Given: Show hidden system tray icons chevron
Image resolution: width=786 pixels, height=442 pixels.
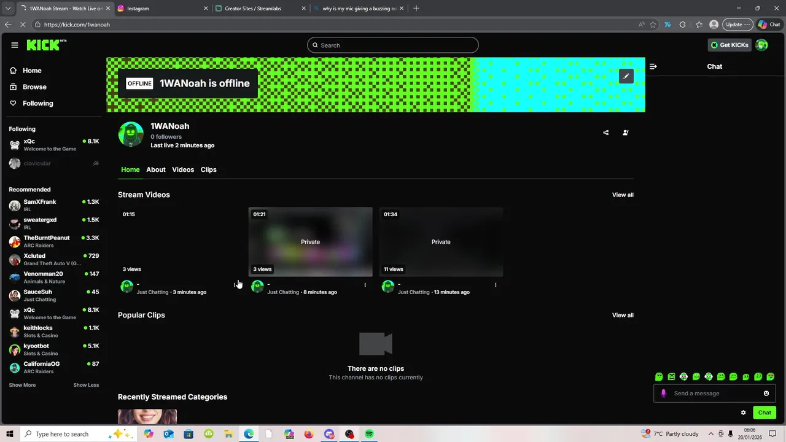Looking at the screenshot, I should click(x=711, y=434).
